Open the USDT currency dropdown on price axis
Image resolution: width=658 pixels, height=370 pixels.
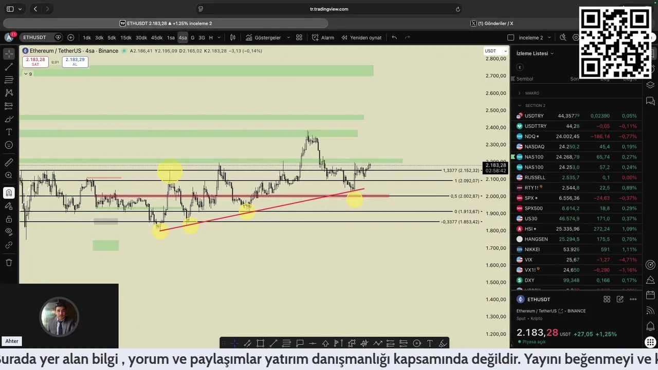(496, 51)
